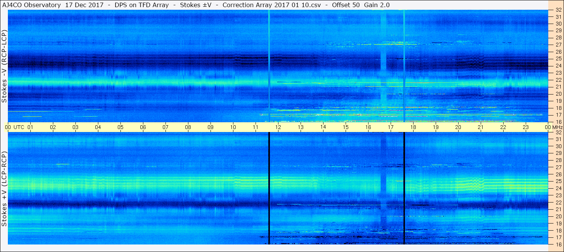Click the 18 hour tick label on time axis
Screen dimensions: 564x252
point(413,127)
